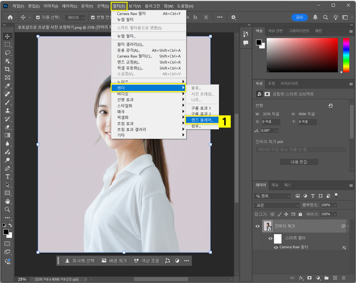Toggle visibility of the Camera Raw 필터
Image resolution: width=356 pixels, height=283 pixels.
coord(276,247)
